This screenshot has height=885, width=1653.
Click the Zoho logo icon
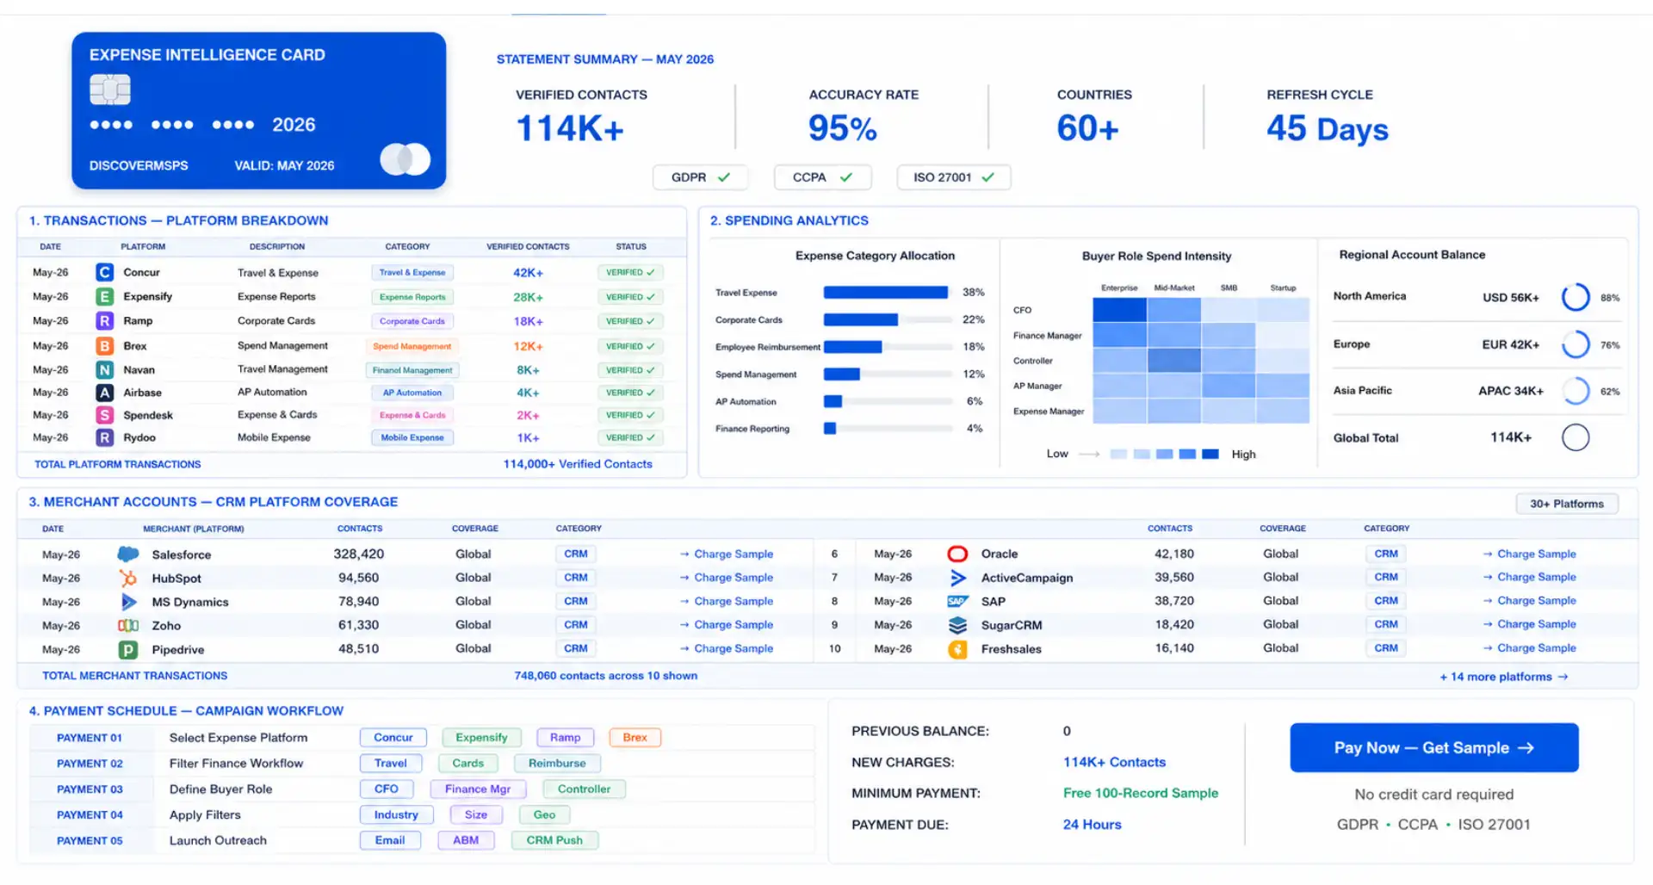point(128,625)
